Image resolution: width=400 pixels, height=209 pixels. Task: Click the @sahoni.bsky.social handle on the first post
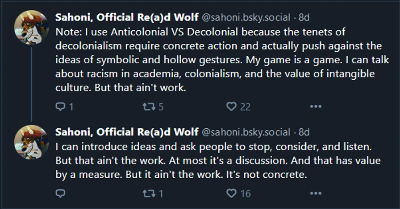[x=247, y=18]
